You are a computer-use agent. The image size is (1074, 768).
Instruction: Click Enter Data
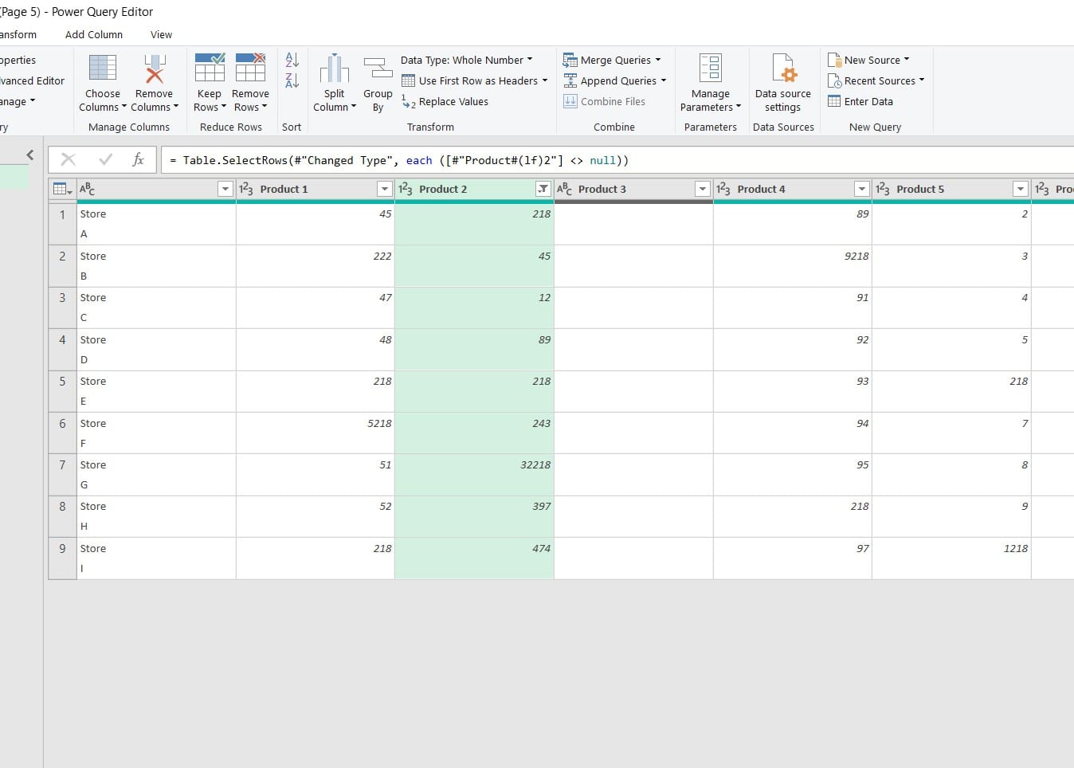coord(860,101)
